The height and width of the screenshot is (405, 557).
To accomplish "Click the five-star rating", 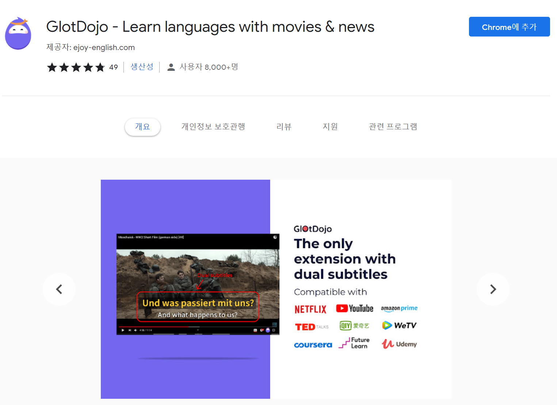I will [76, 67].
